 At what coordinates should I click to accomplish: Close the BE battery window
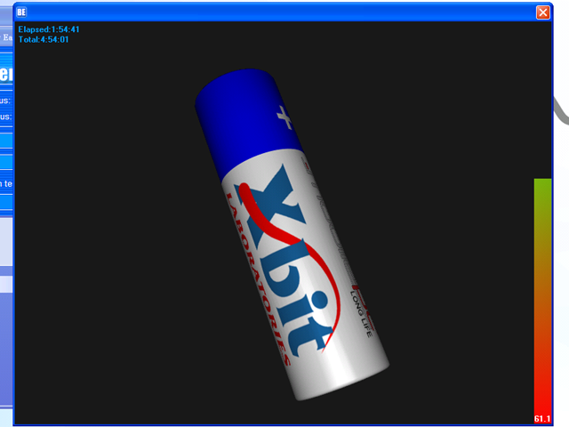pyautogui.click(x=543, y=12)
